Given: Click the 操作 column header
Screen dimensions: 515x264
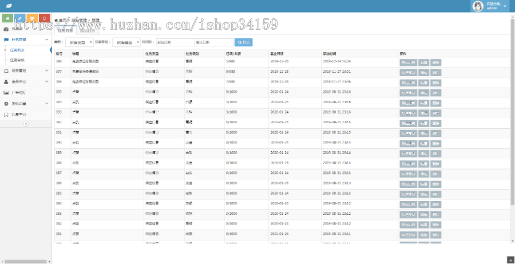Looking at the screenshot, I should 403,54.
